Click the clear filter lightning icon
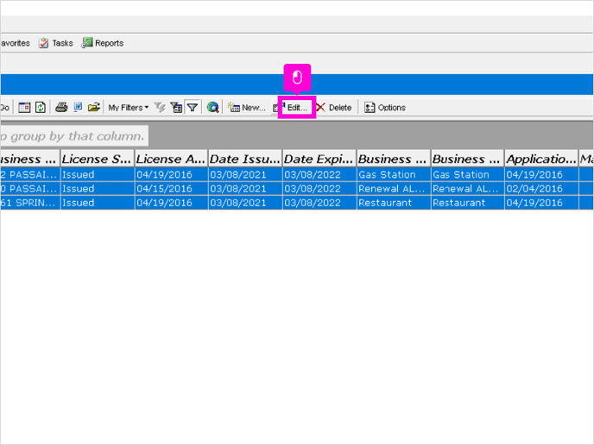This screenshot has width=594, height=445. pyautogui.click(x=160, y=108)
